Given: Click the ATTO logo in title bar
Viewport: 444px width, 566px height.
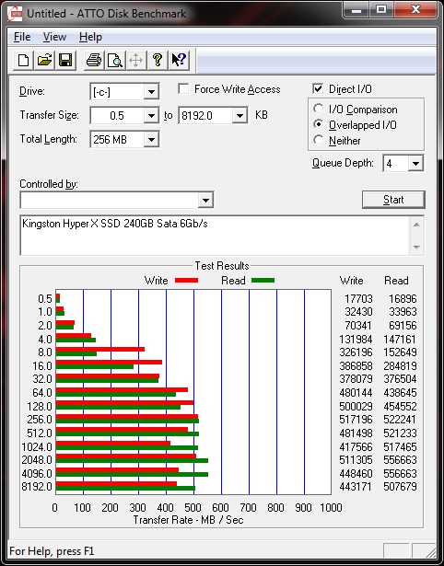Looking at the screenshot, I should pos(15,14).
